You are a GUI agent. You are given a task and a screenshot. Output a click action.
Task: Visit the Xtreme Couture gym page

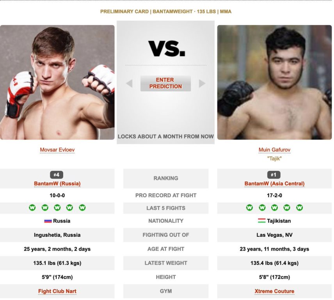point(274,291)
